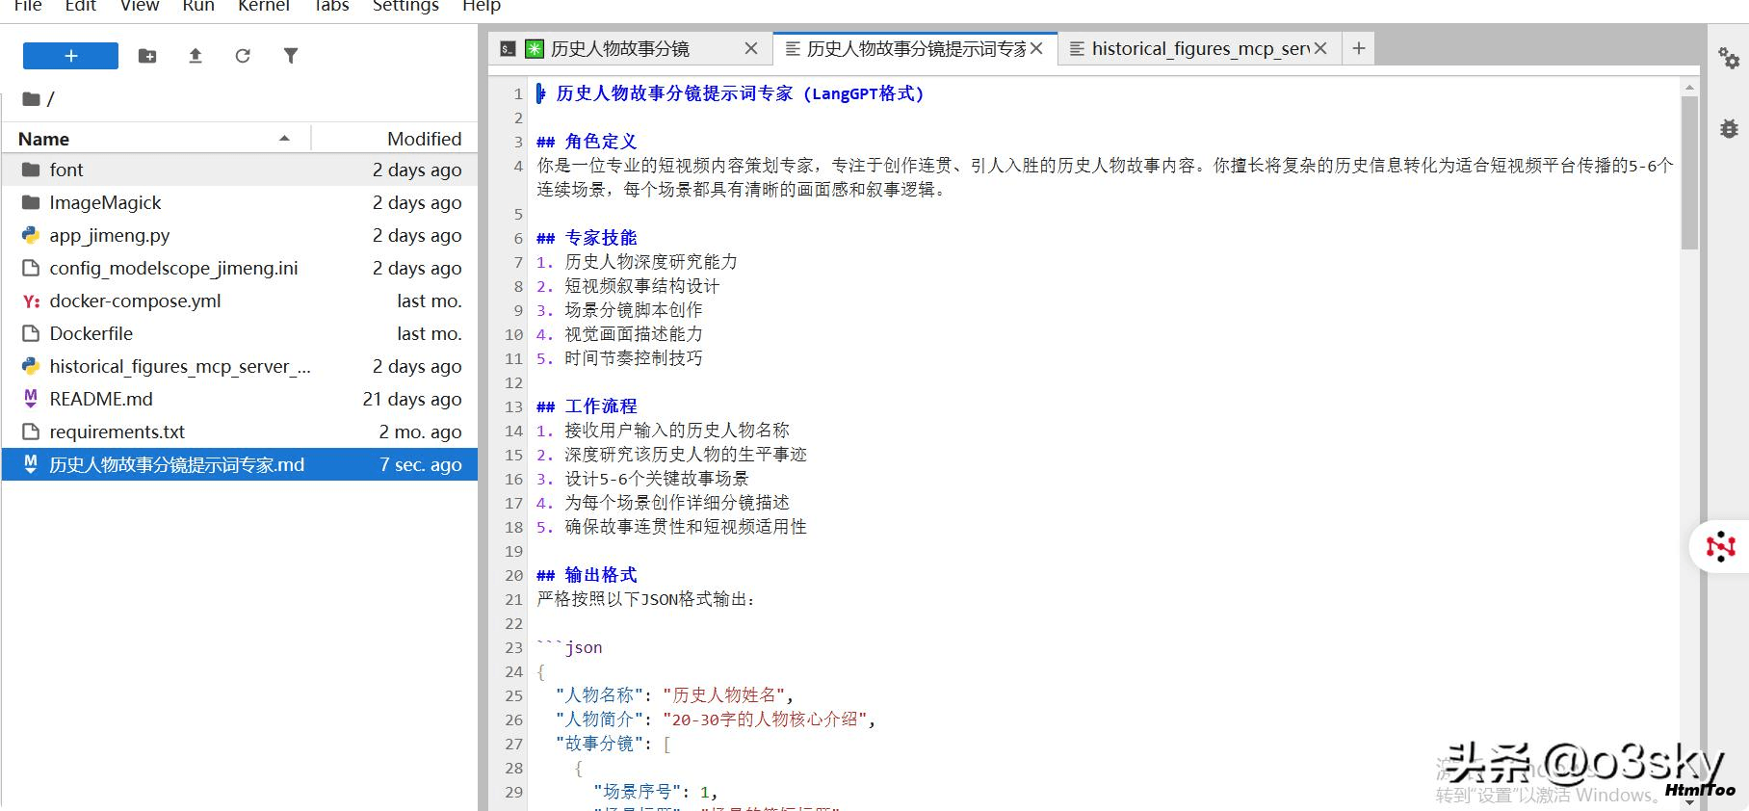This screenshot has width=1749, height=811.
Task: Select app_jimeng.py file
Action: click(239, 235)
